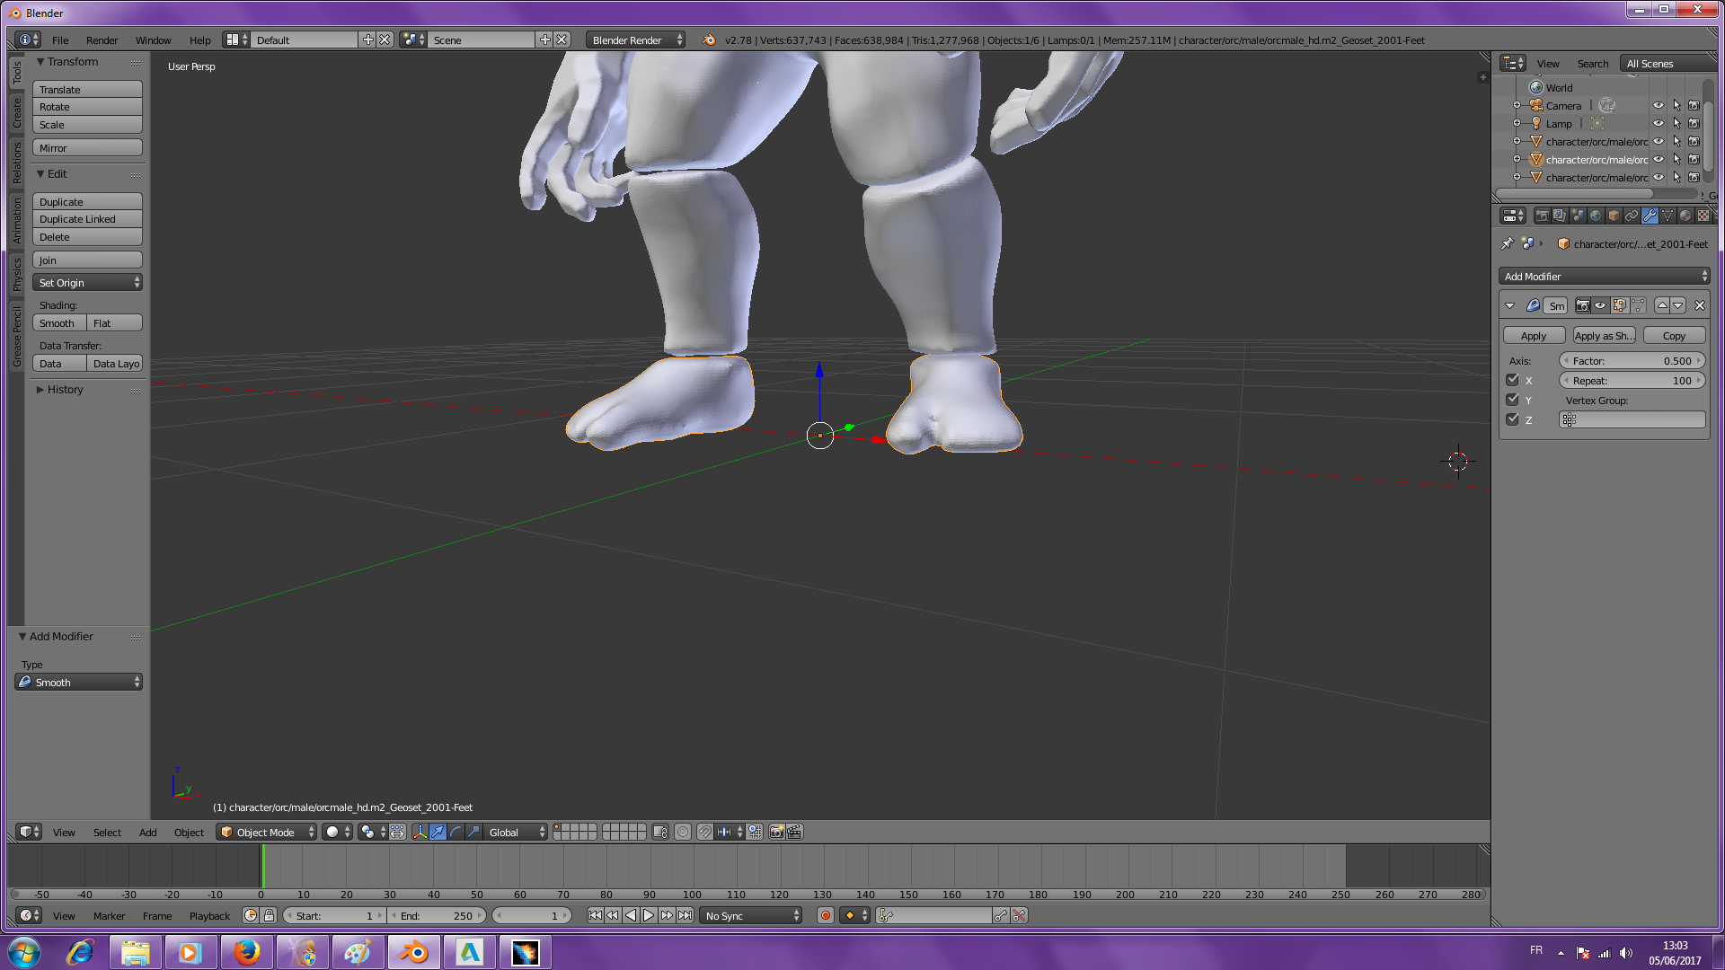Image resolution: width=1725 pixels, height=970 pixels.
Task: Click the Apply modifier button
Action: [1534, 336]
